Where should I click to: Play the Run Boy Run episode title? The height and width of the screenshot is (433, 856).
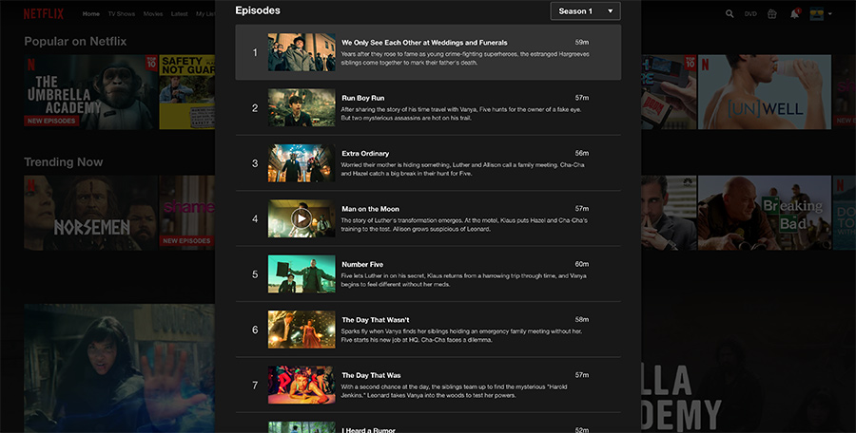point(363,98)
